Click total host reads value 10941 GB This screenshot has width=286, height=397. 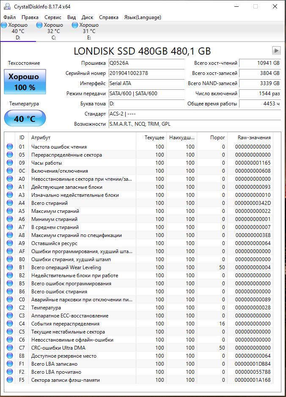(260, 63)
